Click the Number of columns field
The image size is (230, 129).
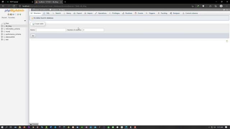pyautogui.click(x=93, y=30)
